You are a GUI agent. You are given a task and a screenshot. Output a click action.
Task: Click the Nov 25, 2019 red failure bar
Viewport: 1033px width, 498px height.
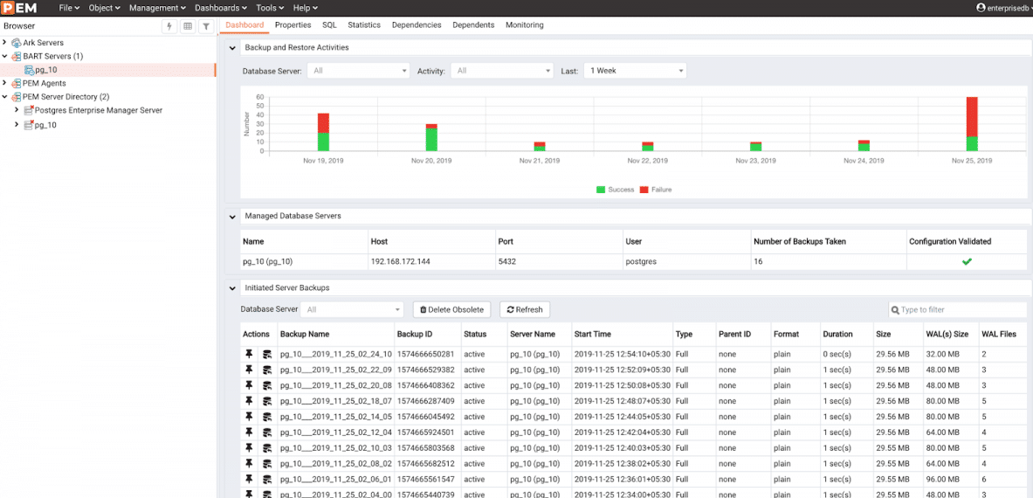(972, 116)
